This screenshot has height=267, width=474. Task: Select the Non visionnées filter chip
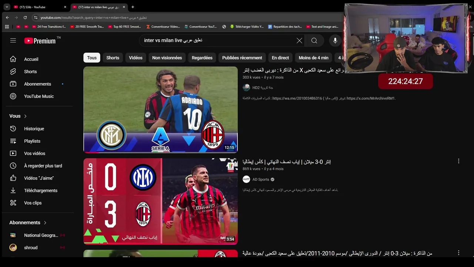pyautogui.click(x=167, y=57)
